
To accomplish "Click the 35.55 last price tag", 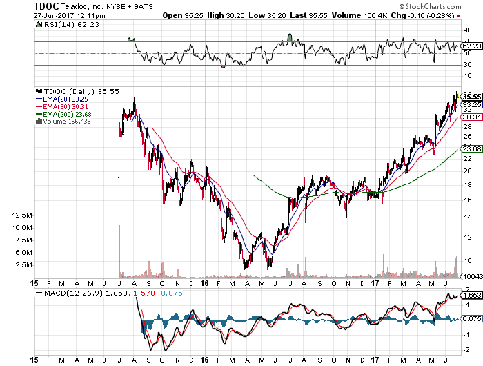I will pyautogui.click(x=471, y=97).
